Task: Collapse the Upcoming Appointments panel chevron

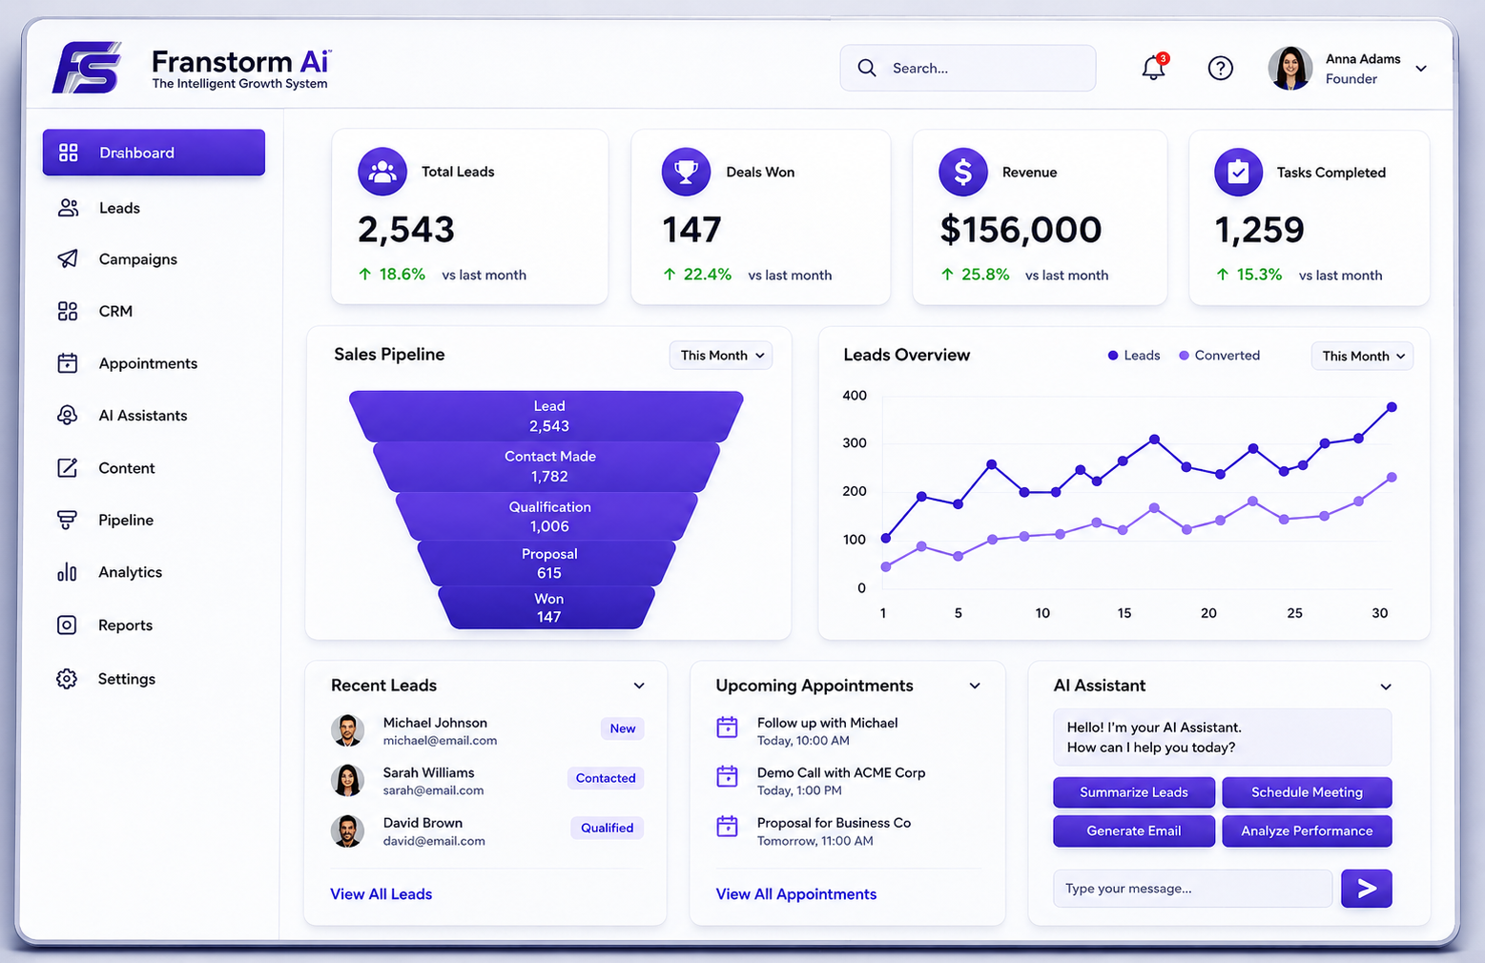Action: click(x=975, y=686)
